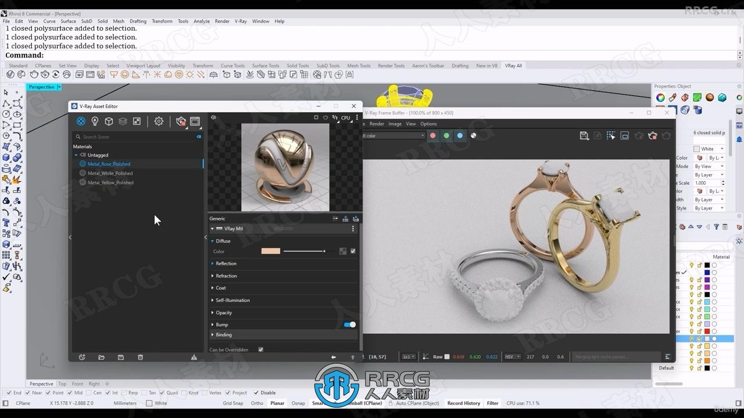Toggle Diffuse texture enable checkbox

point(353,251)
